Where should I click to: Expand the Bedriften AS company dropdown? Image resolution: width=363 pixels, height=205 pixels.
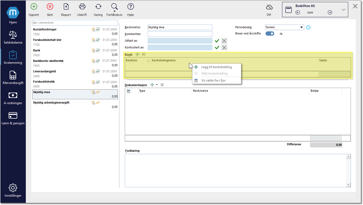[344, 10]
